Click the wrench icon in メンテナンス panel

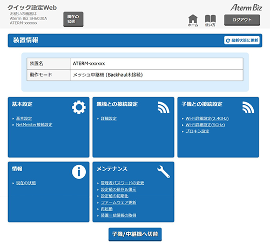164,172
